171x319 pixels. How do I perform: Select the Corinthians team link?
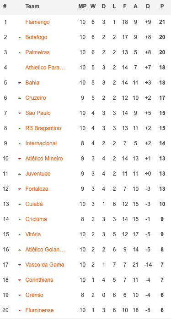point(39,280)
